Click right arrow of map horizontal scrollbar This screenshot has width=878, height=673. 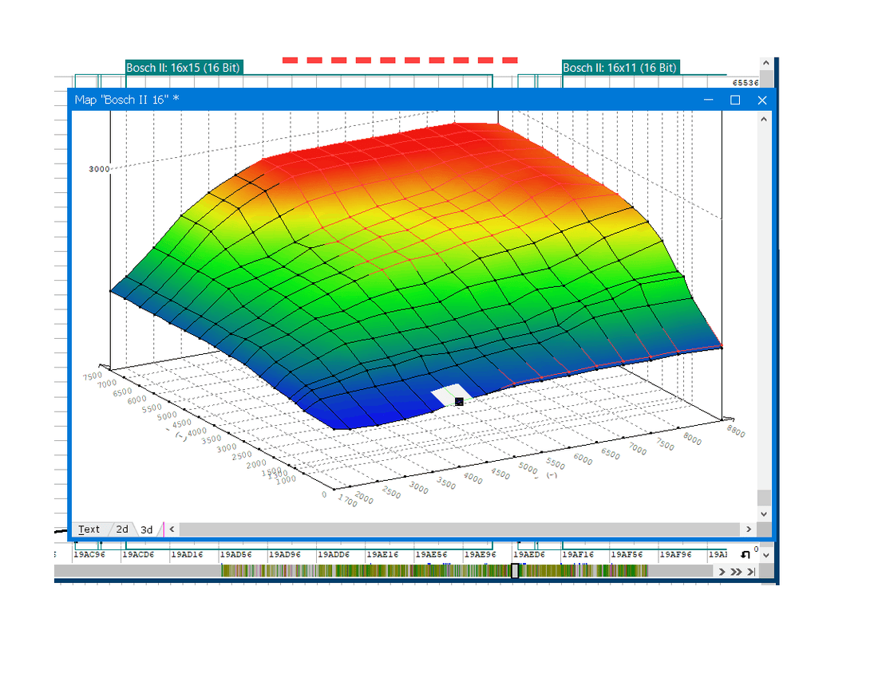coord(749,529)
